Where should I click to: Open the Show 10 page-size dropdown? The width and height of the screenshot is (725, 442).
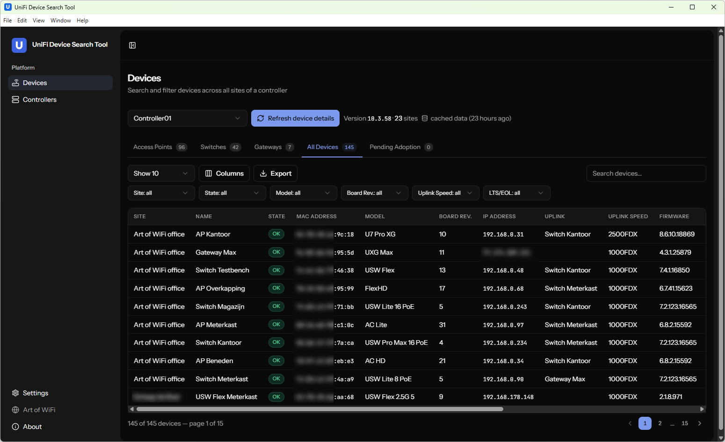(x=161, y=173)
